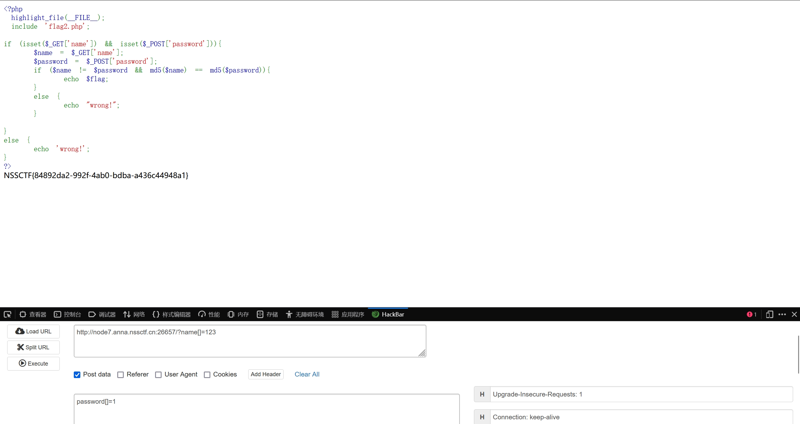
Task: Click the Connection: keep-alive header field
Action: [641, 417]
